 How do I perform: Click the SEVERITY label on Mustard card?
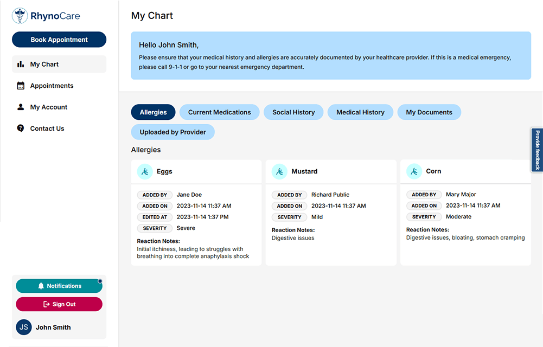pos(290,217)
